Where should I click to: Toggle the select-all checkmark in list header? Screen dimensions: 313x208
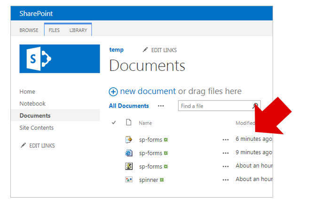tap(114, 123)
